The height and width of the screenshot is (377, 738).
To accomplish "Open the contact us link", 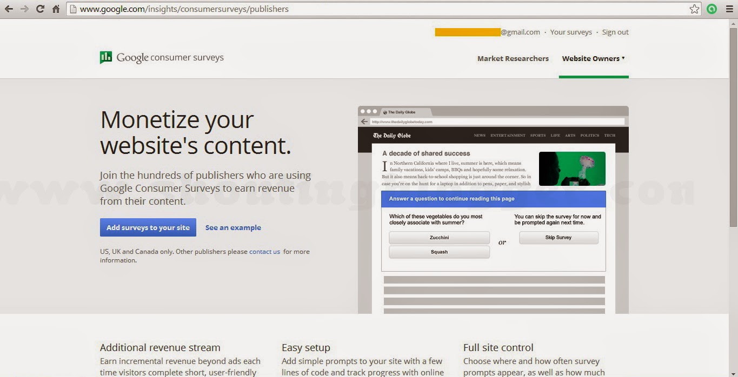I will (264, 252).
